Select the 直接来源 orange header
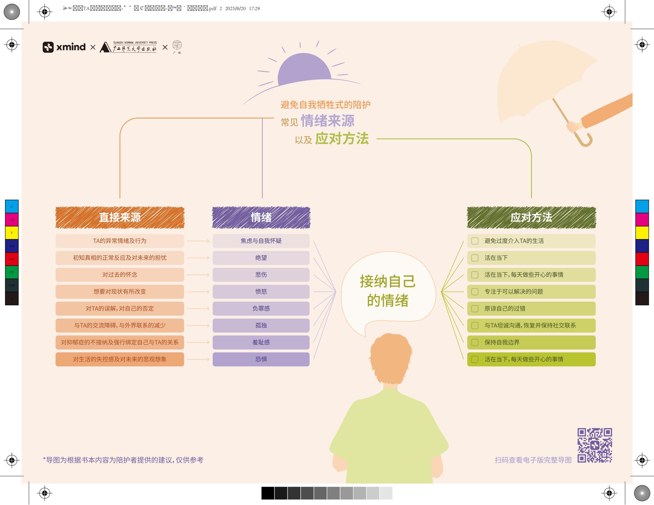 coord(120,217)
